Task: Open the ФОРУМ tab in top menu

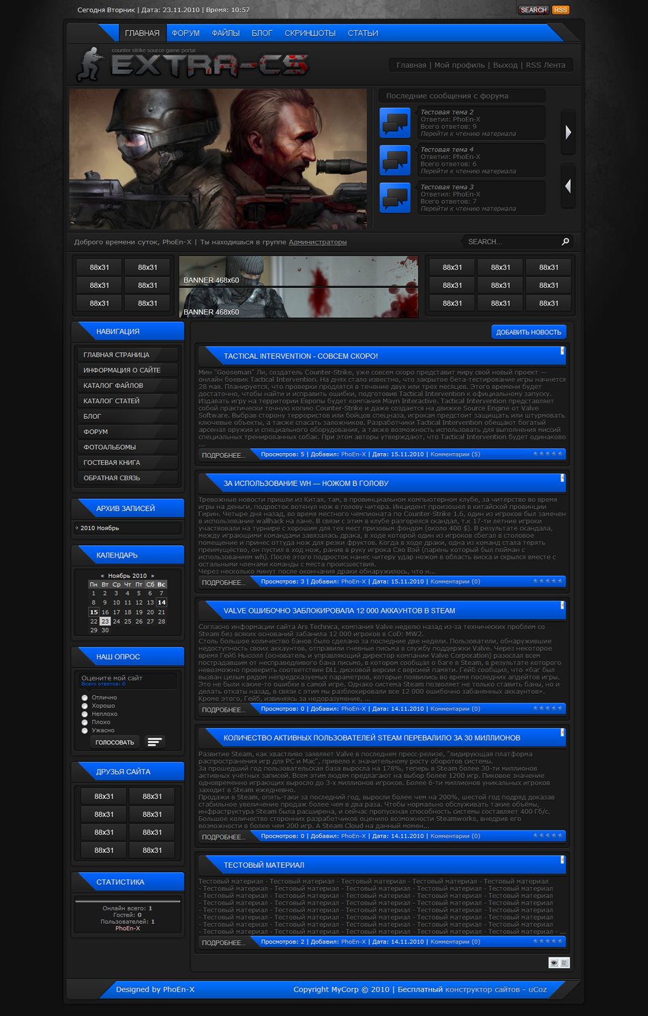Action: tap(186, 33)
